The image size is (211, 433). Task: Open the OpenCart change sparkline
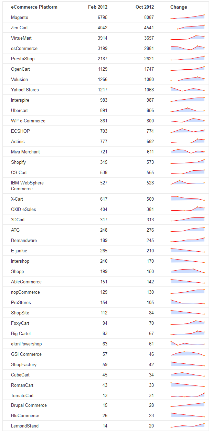(x=188, y=69)
